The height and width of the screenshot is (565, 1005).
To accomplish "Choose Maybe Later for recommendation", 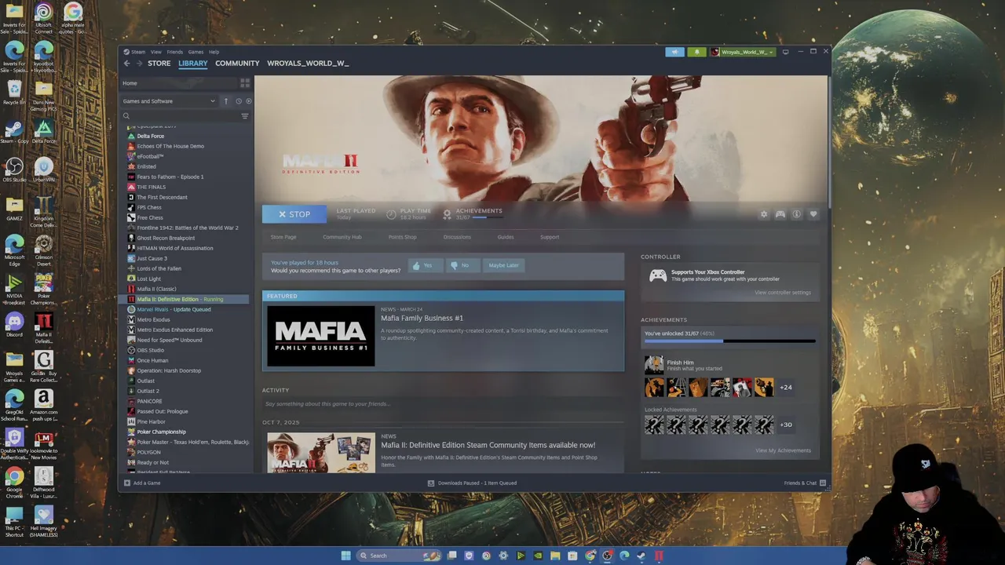I will point(503,265).
